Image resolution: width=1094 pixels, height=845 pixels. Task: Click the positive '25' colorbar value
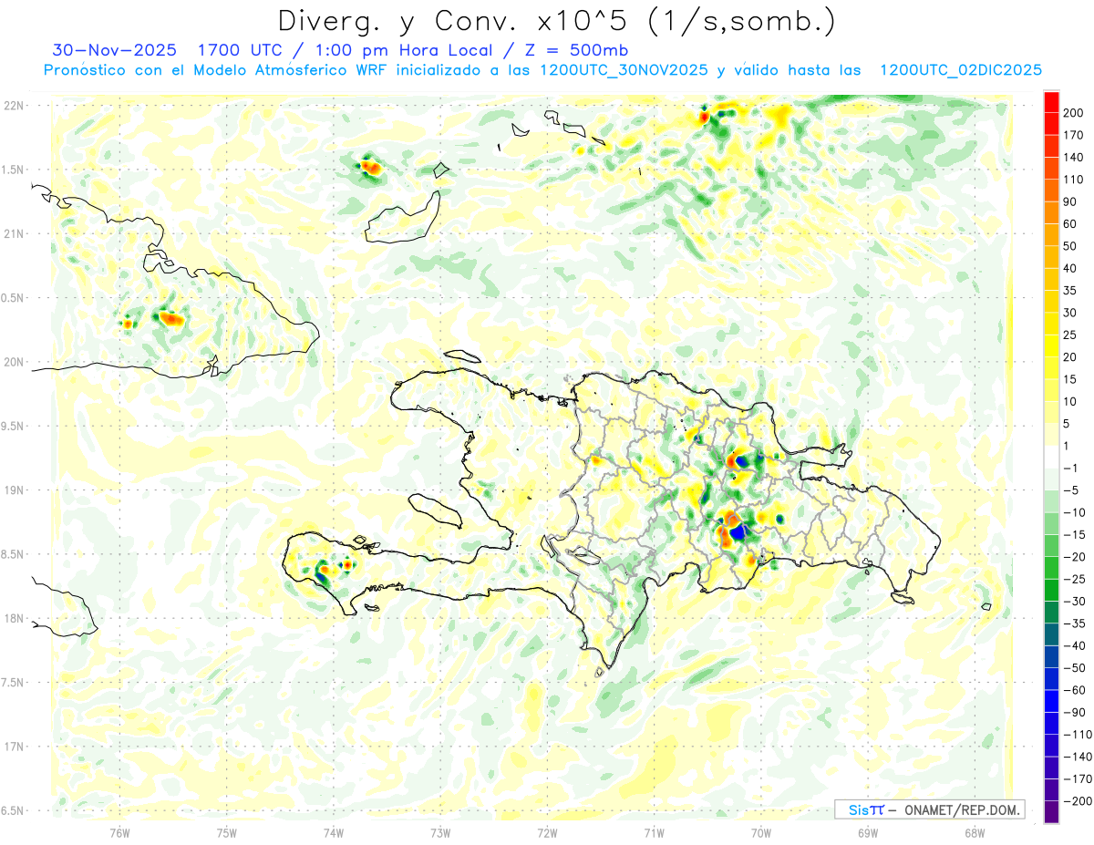pyautogui.click(x=1071, y=335)
